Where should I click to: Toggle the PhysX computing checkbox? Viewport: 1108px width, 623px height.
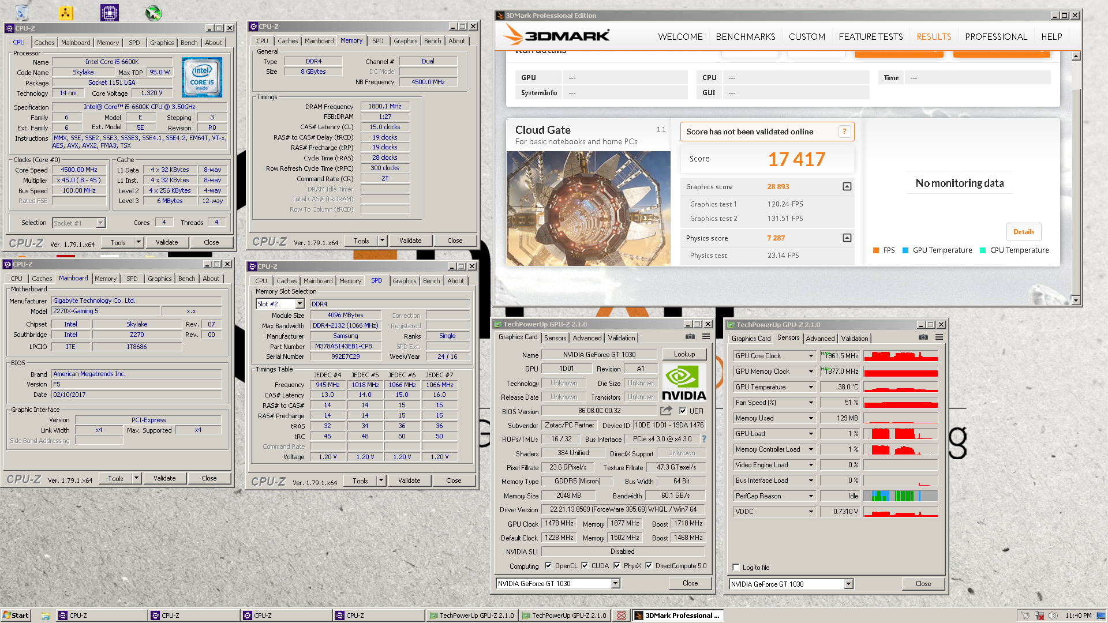tap(617, 565)
